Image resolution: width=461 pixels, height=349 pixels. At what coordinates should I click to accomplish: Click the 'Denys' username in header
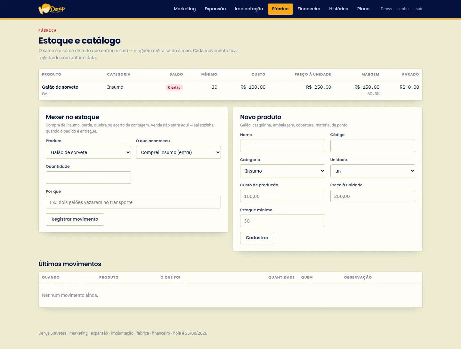click(386, 9)
